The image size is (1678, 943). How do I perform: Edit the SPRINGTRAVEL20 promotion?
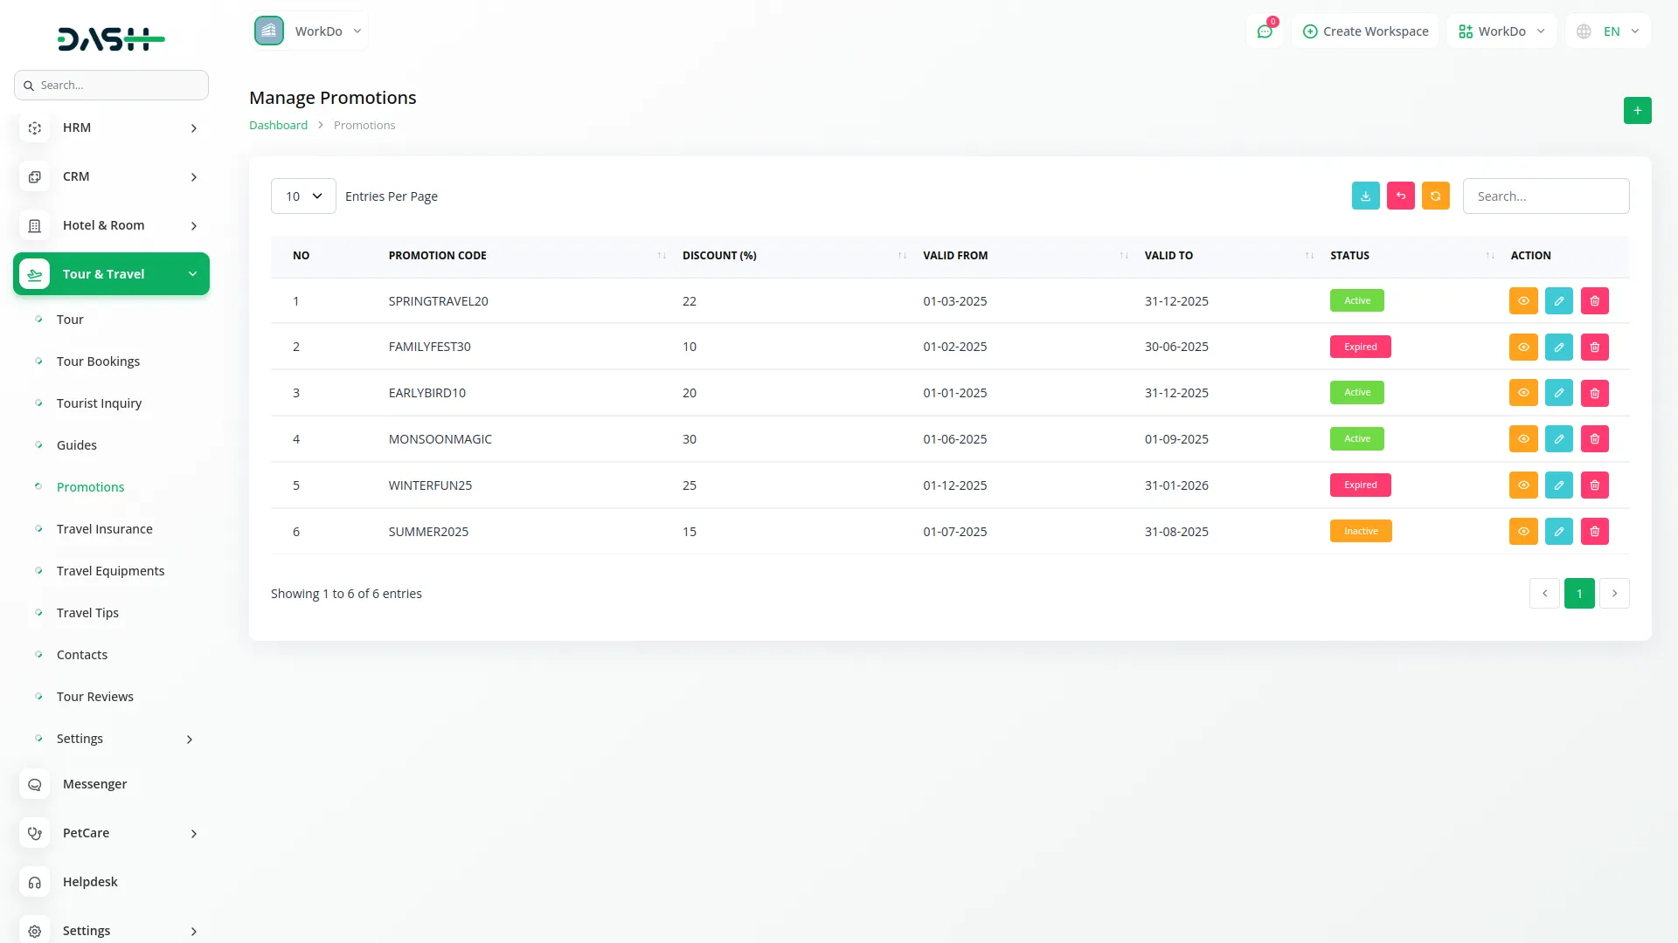click(x=1558, y=301)
